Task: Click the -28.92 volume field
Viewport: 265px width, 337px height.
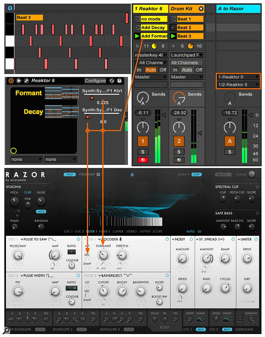Action: tap(179, 113)
